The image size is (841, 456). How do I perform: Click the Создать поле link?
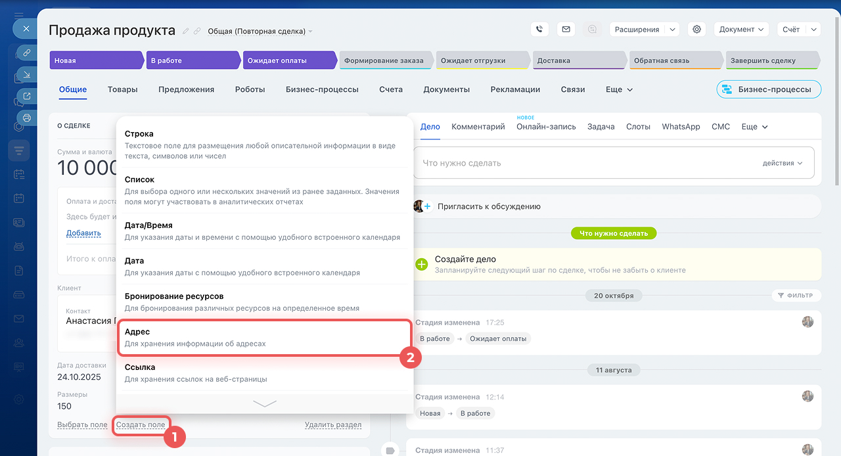click(x=141, y=424)
